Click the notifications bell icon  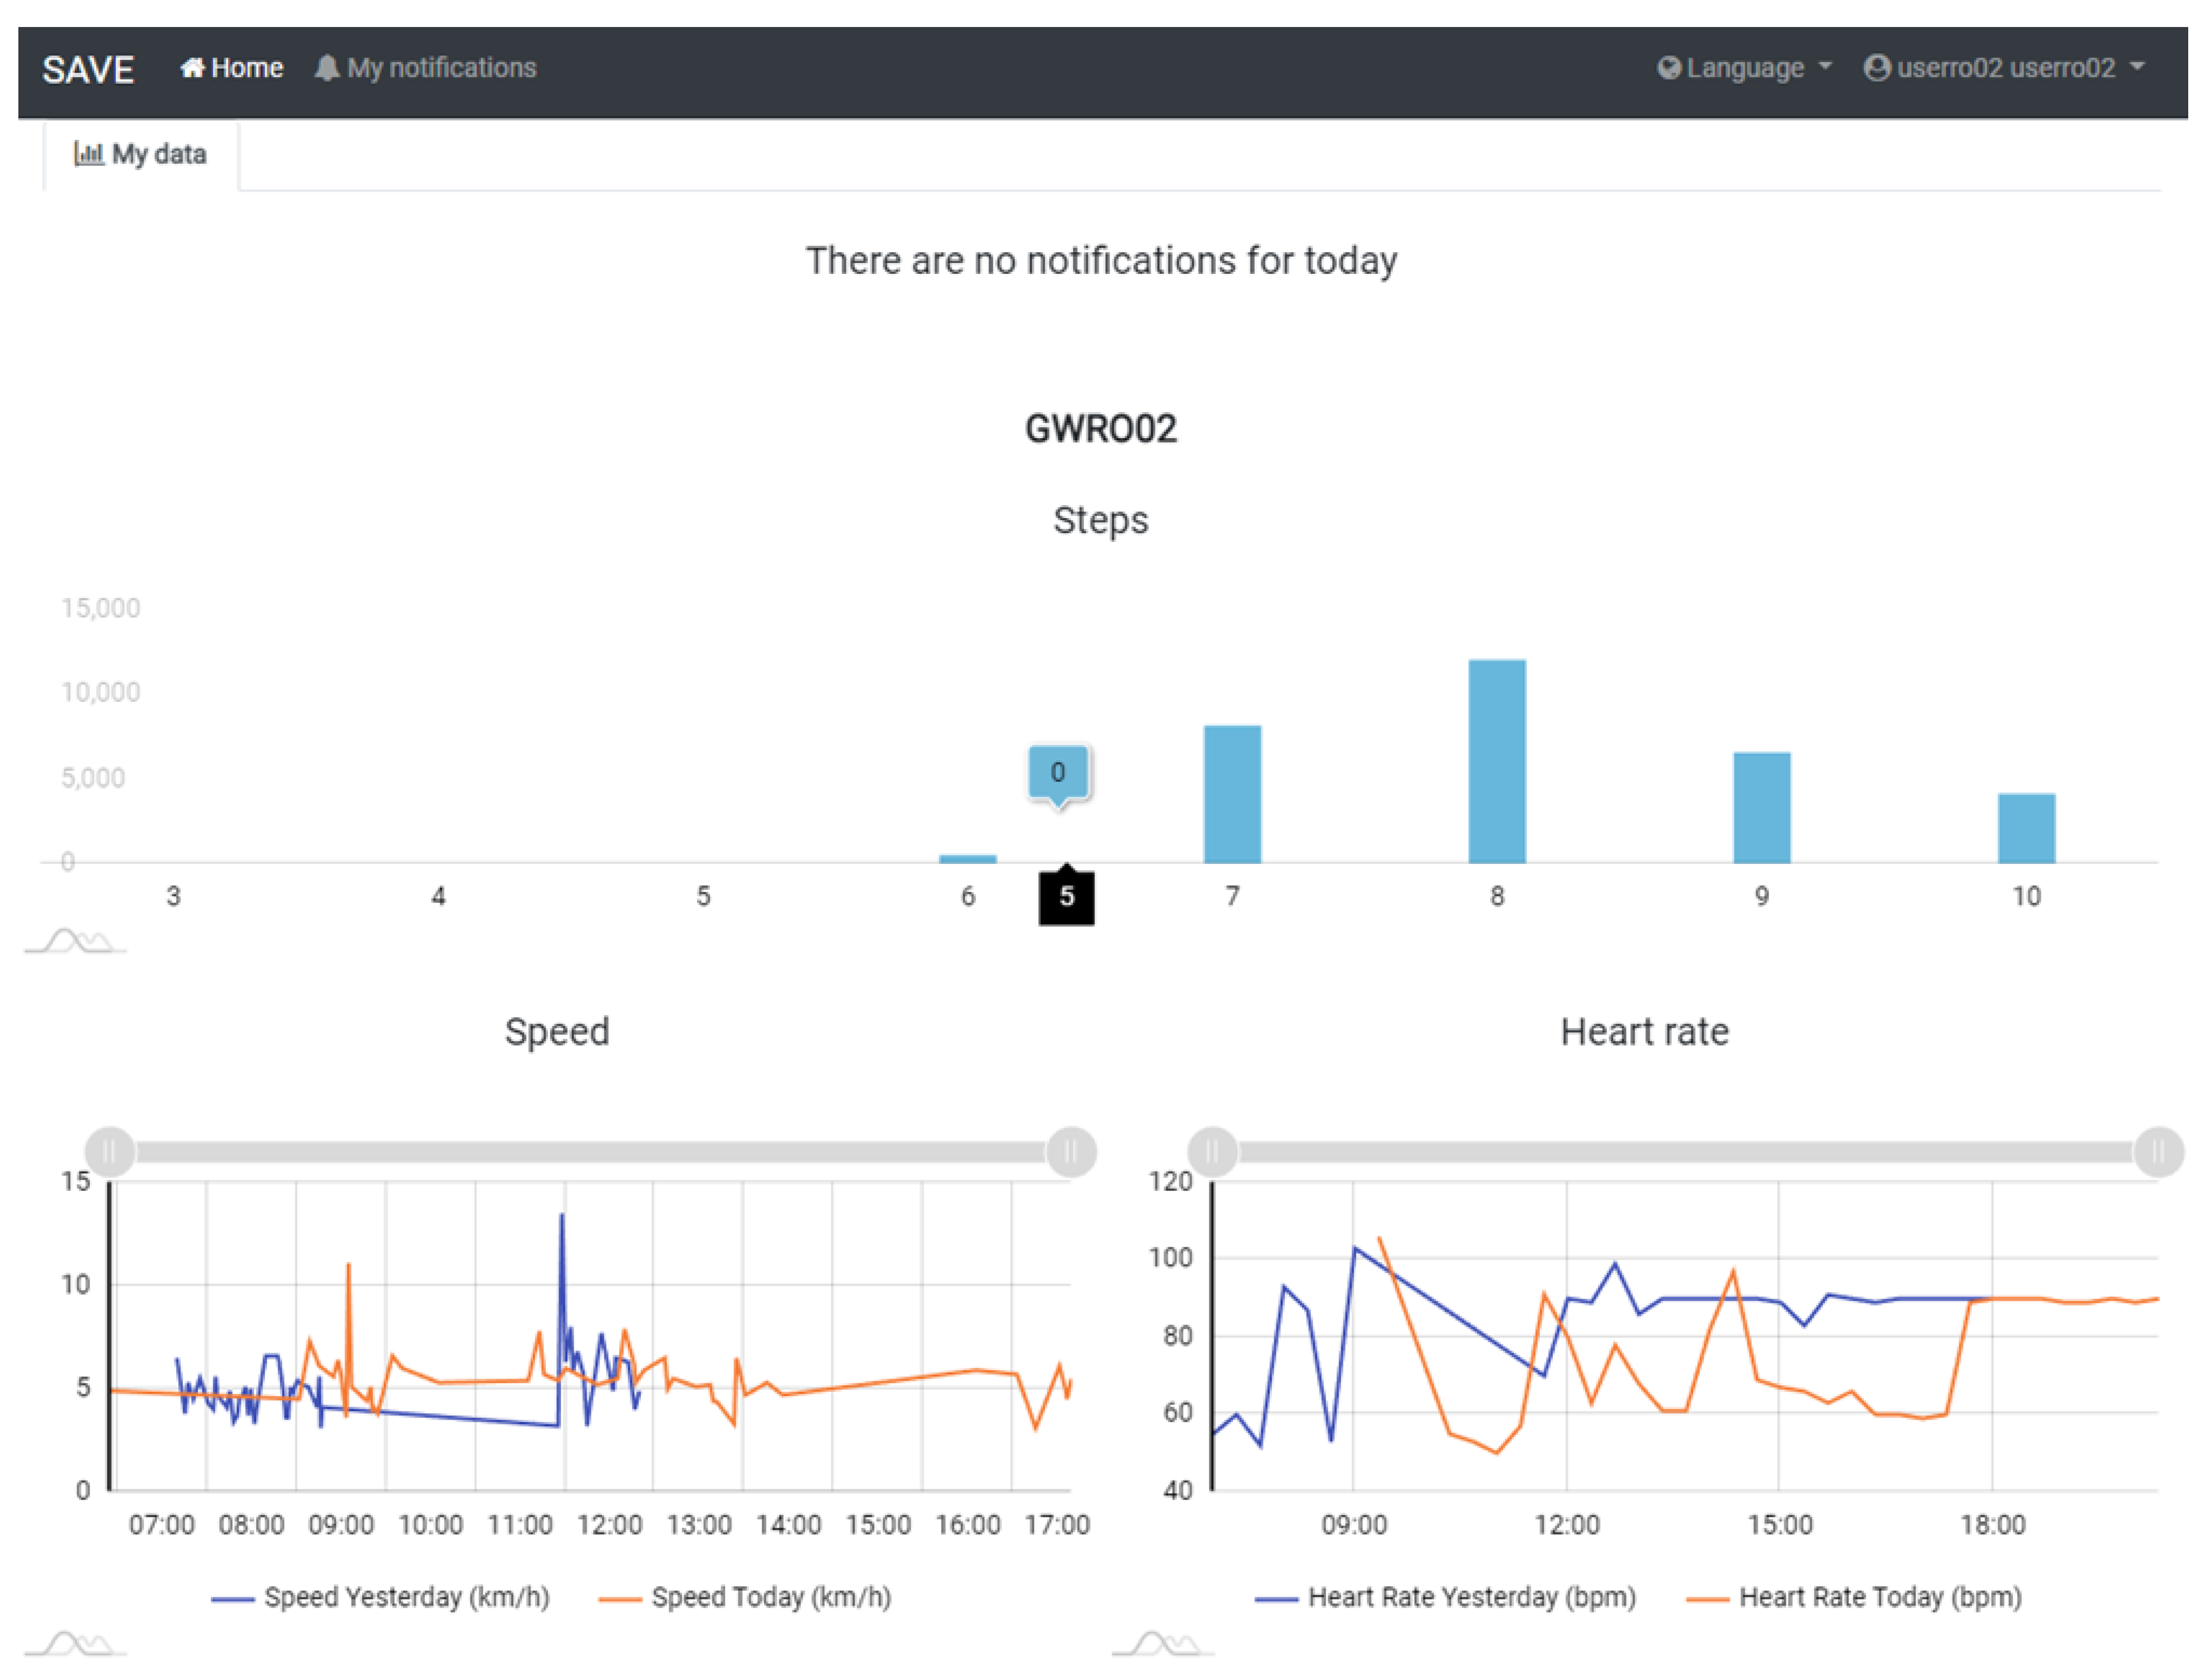click(326, 68)
